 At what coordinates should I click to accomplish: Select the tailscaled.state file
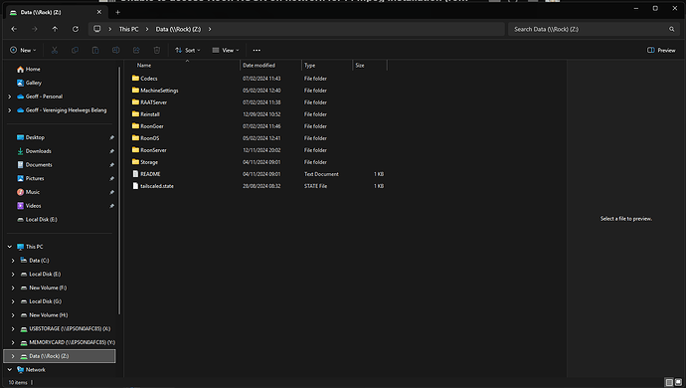pos(157,186)
